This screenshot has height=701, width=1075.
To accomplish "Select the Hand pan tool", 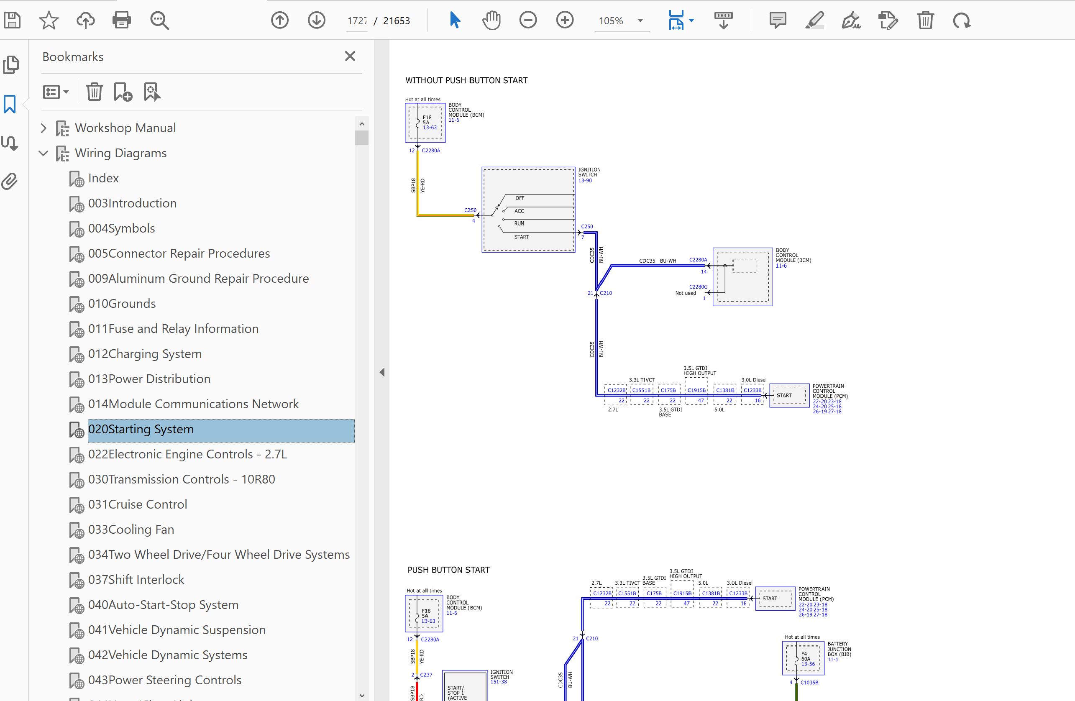I will click(491, 20).
